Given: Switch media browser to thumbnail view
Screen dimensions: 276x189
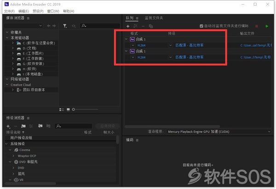Looking at the screenshot, I should (68, 109).
